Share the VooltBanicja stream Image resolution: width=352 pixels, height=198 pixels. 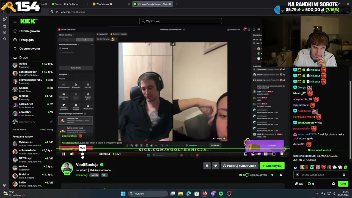click(272, 175)
